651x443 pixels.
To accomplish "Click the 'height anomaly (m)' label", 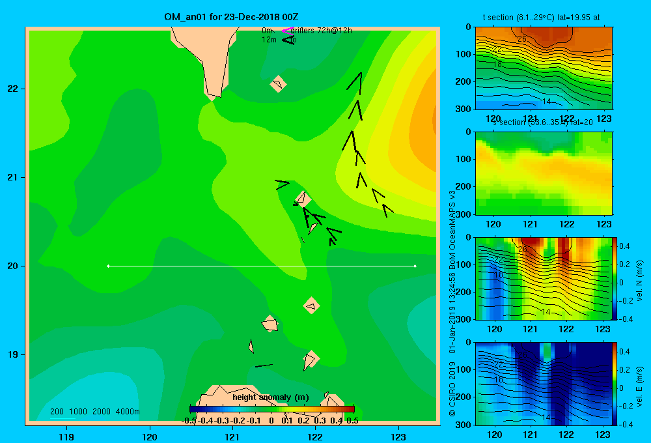I will [271, 397].
